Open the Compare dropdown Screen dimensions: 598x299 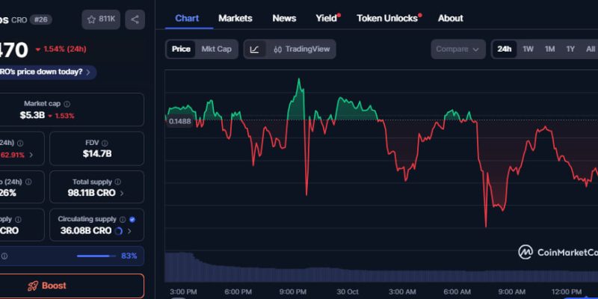[457, 49]
